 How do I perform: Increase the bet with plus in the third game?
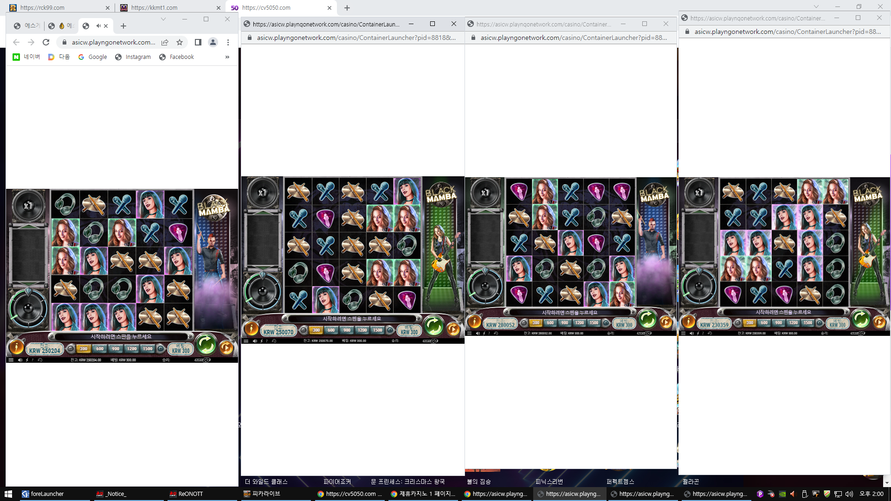[x=606, y=323]
